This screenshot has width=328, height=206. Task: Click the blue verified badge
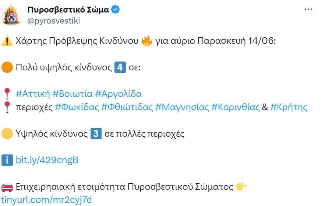point(115,10)
